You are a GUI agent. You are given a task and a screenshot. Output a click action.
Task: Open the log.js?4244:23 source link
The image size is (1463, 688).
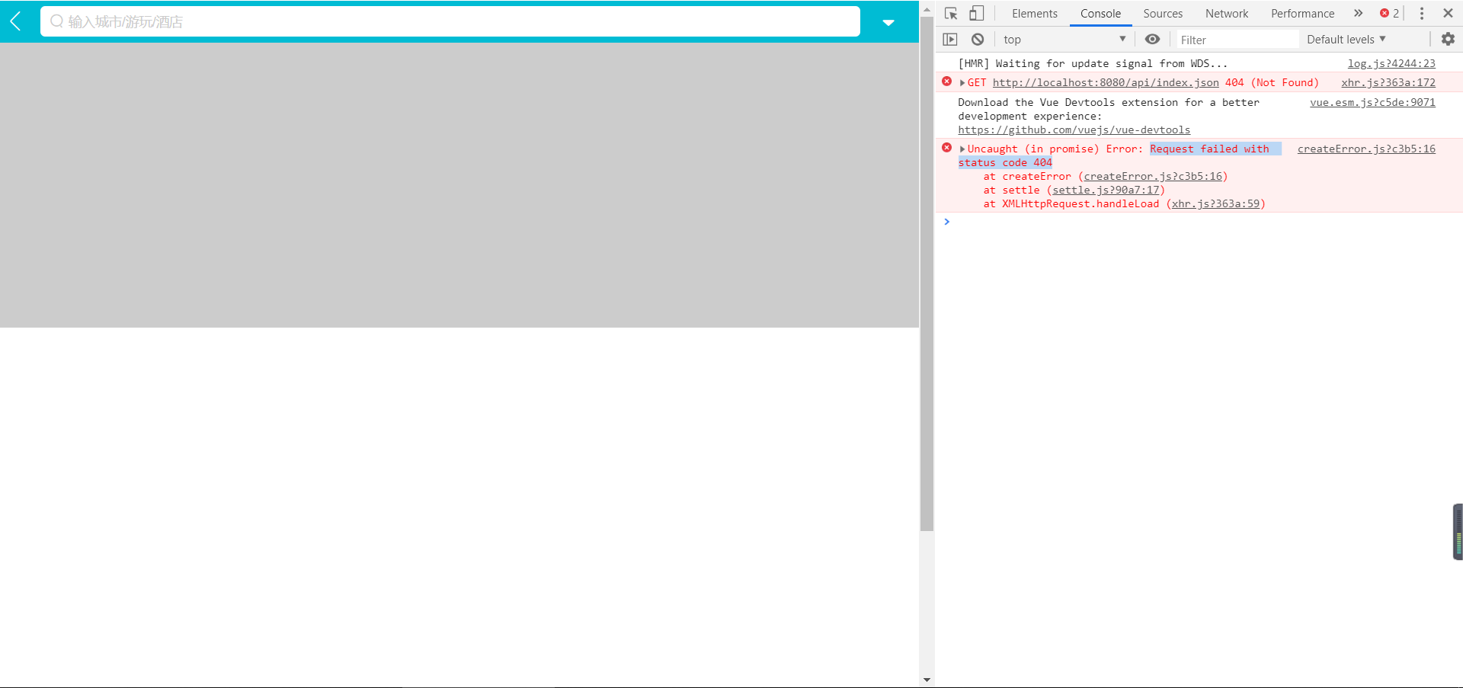(1391, 63)
